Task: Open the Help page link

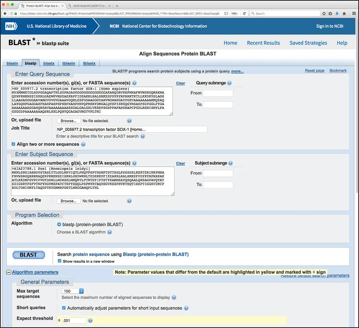Action: click(x=342, y=43)
